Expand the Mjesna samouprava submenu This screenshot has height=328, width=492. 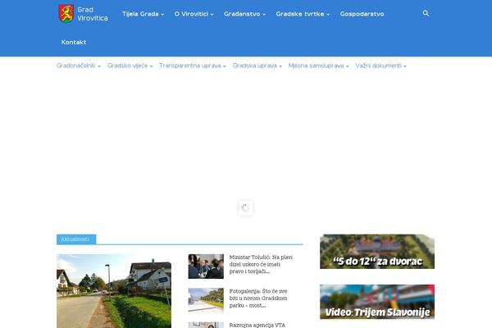click(318, 66)
